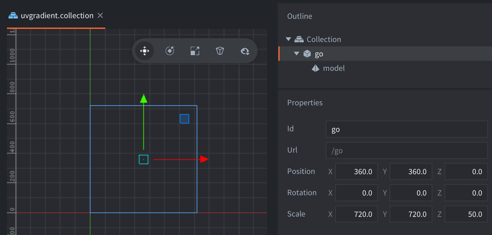
Task: Toggle the perspective camera frustum button
Action: click(220, 51)
